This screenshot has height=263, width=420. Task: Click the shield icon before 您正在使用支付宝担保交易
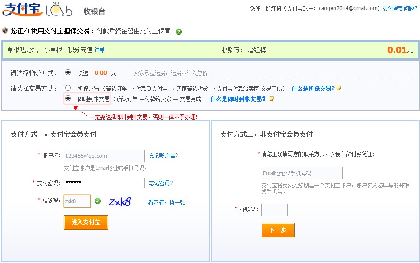5,31
